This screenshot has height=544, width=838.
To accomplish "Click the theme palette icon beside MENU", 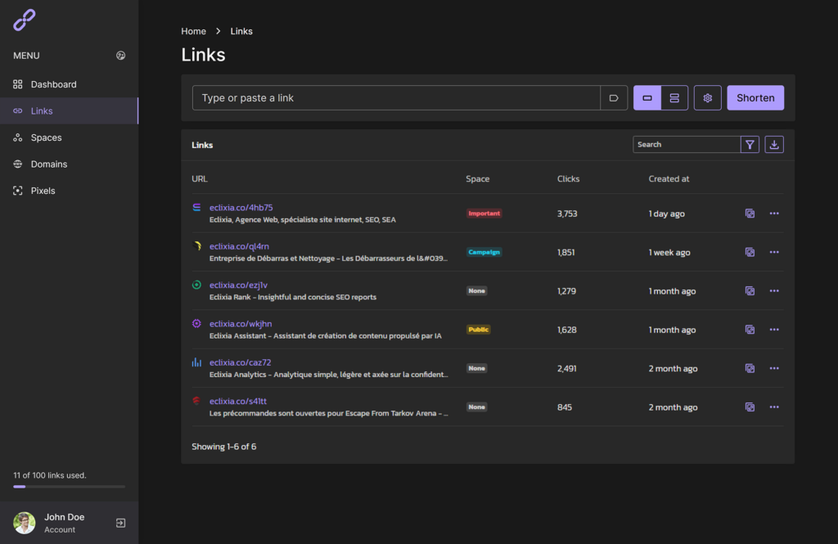I will click(x=121, y=56).
